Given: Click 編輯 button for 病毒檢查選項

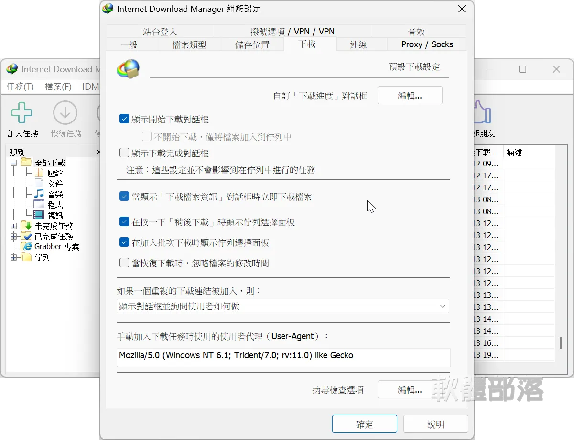Looking at the screenshot, I should (410, 390).
